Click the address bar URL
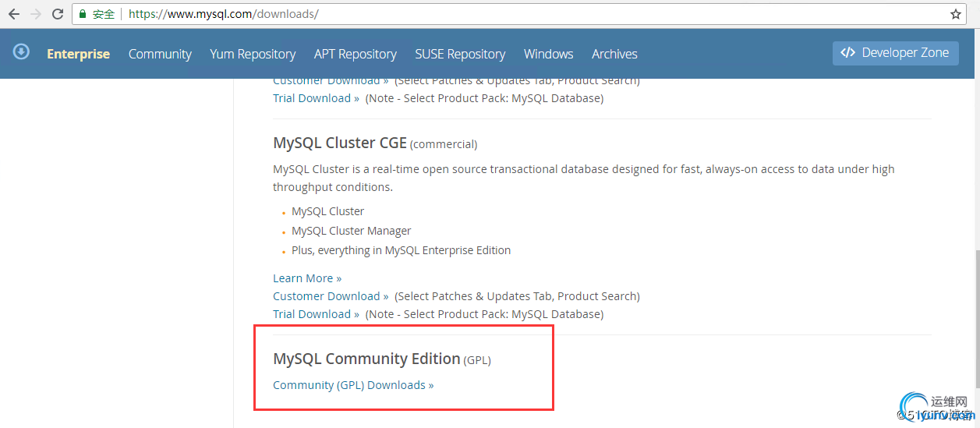The width and height of the screenshot is (980, 428). point(223,14)
